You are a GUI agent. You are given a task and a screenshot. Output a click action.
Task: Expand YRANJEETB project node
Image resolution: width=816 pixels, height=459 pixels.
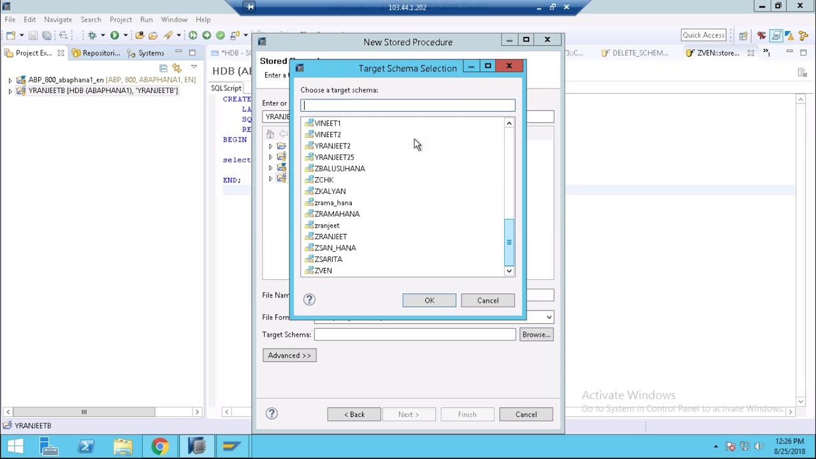(x=10, y=91)
